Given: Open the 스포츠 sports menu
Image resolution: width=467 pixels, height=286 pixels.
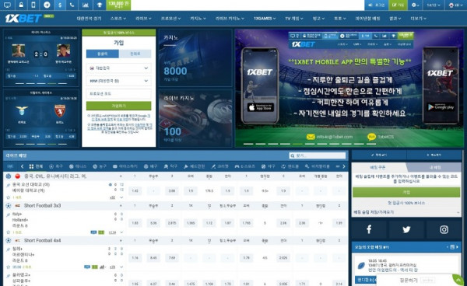Looking at the screenshot, I should pos(118,19).
